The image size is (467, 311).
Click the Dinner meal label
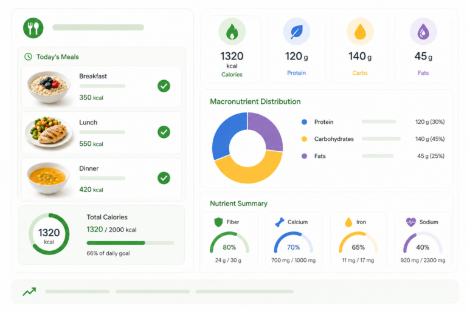pyautogui.click(x=89, y=168)
